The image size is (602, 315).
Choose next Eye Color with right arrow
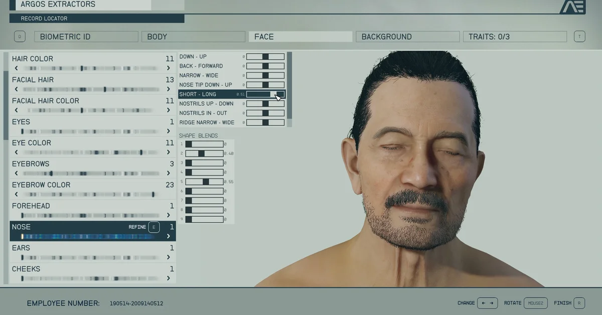tap(169, 152)
